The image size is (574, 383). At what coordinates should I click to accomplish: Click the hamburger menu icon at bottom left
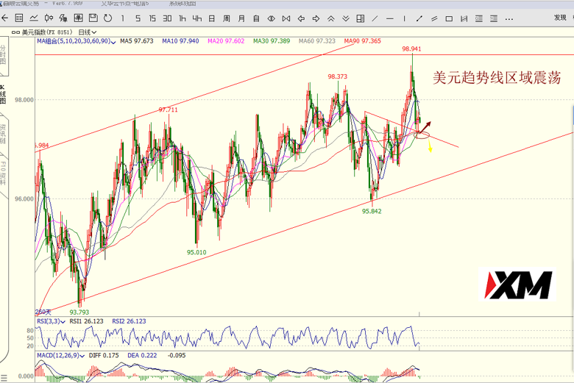[x=4, y=379]
